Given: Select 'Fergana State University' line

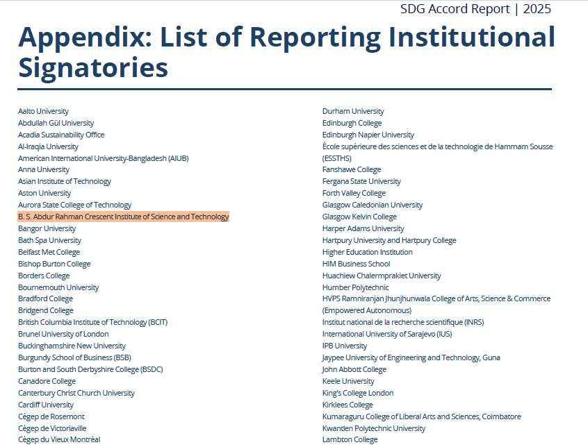Looking at the screenshot, I should [x=361, y=181].
